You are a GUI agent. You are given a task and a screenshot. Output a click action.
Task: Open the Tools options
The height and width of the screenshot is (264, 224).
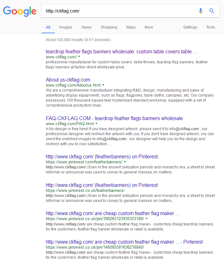coord(211,27)
